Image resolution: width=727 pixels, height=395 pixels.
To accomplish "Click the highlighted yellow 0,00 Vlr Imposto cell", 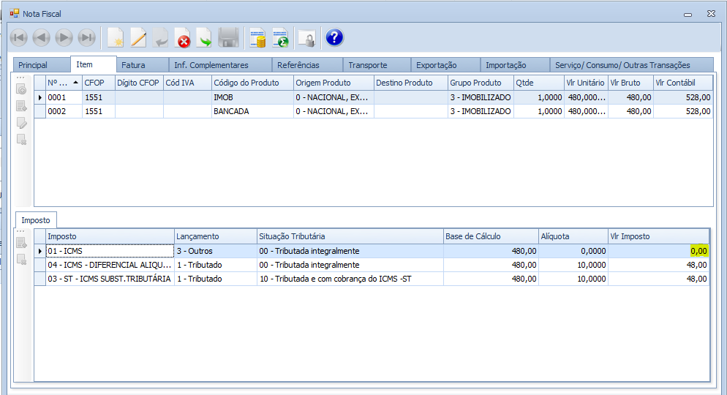I will pyautogui.click(x=699, y=251).
